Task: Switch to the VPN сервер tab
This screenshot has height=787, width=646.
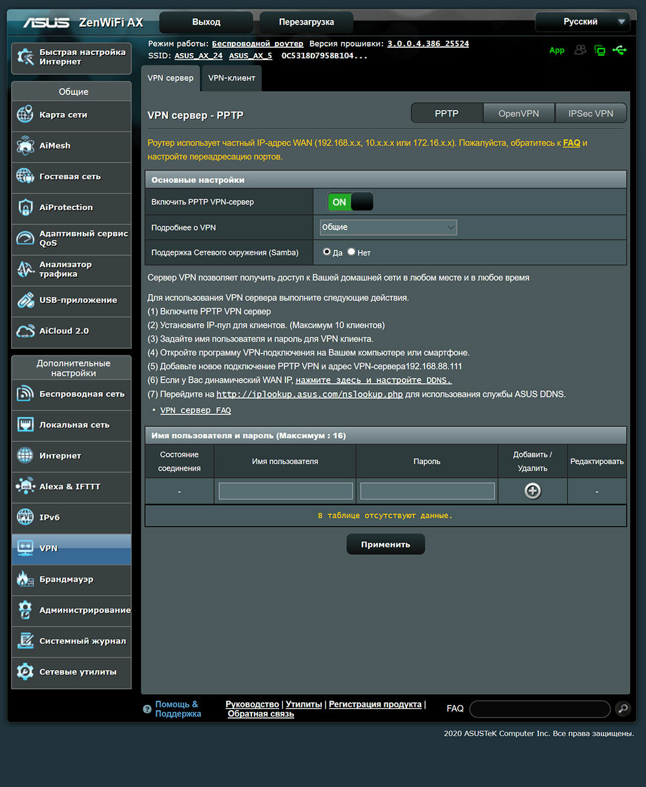Action: (x=171, y=78)
